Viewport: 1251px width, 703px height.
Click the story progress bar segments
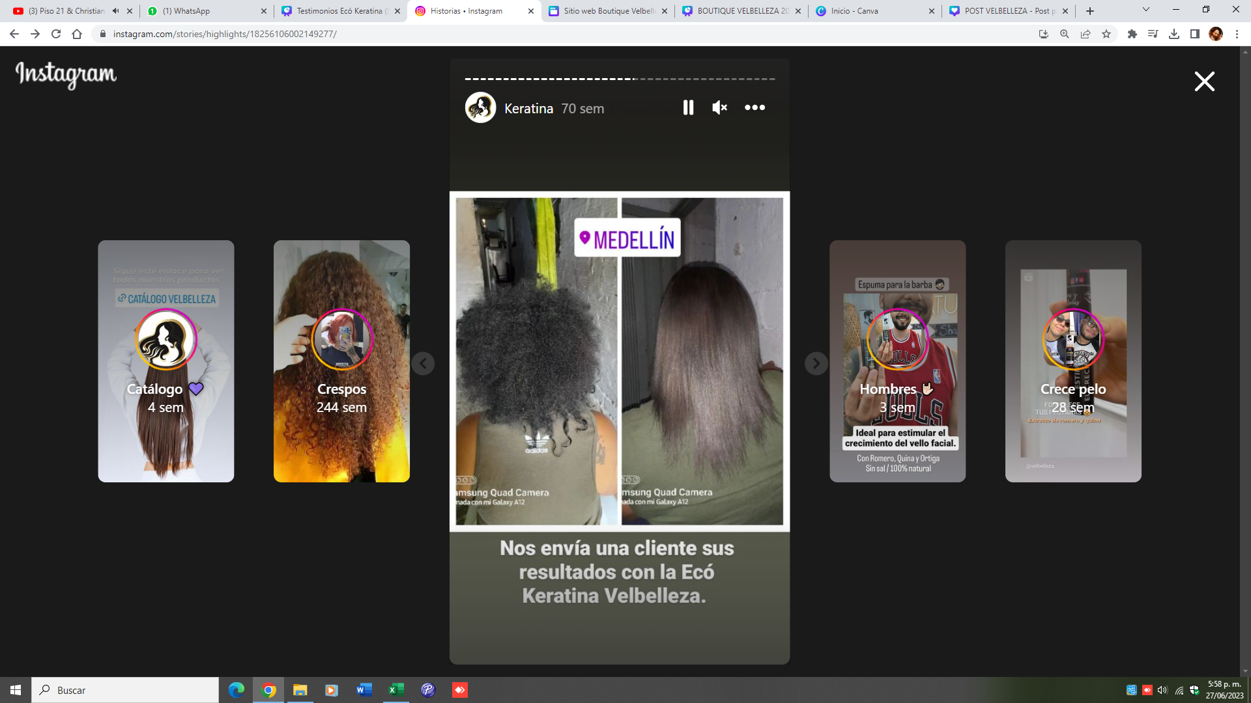tap(619, 79)
